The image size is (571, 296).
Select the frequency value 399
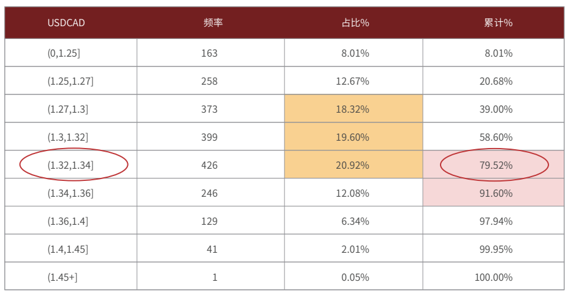pyautogui.click(x=210, y=137)
